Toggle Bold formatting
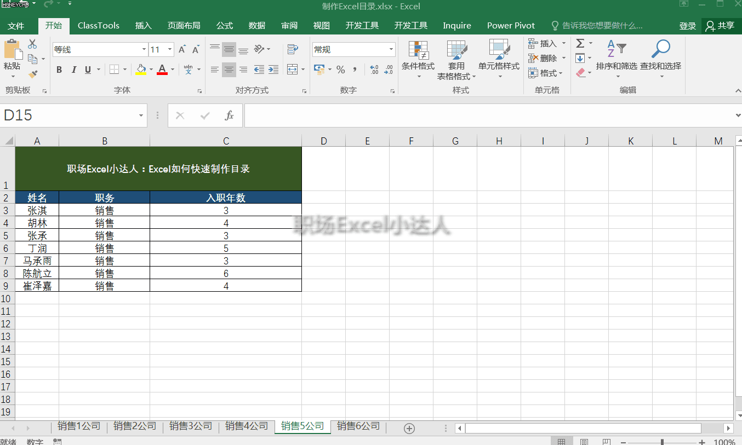Screen dimensions: 742x445 (x=59, y=70)
